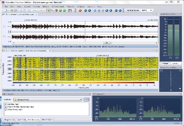The image size is (184, 126).
Task: Open the Vertical zoom percentage dropdown
Action: (x=151, y=10)
